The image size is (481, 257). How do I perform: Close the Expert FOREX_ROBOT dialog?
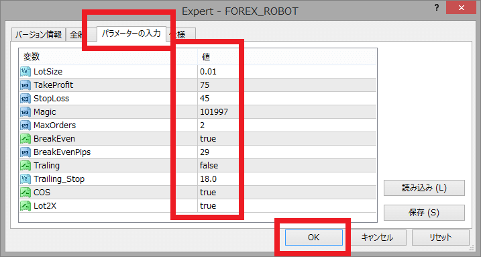click(x=461, y=7)
